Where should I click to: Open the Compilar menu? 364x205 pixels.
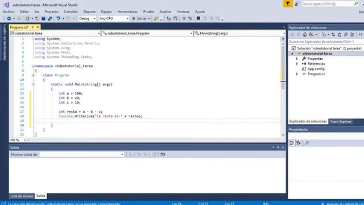(x=71, y=11)
